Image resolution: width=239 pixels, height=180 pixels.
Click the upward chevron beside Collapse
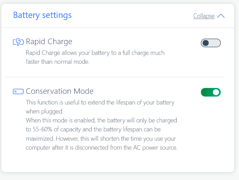click(x=221, y=16)
